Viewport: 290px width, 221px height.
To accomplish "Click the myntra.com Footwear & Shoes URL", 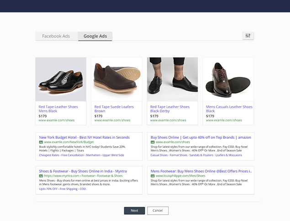I will point(83,176).
